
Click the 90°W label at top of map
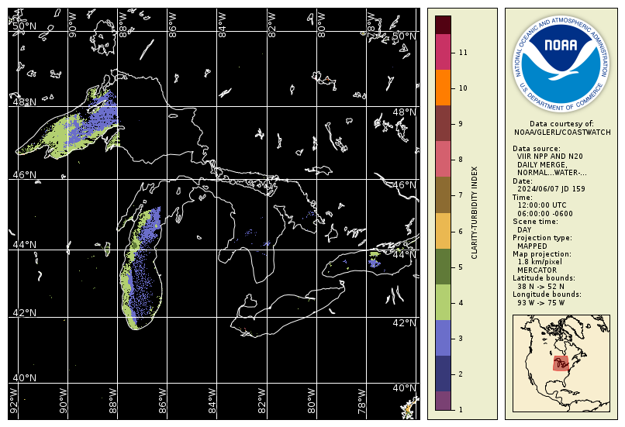pos(73,25)
